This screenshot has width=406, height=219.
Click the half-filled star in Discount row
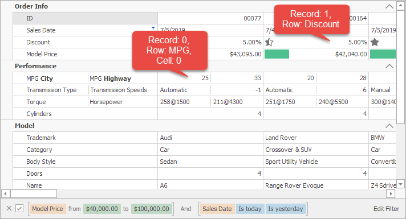(269, 42)
